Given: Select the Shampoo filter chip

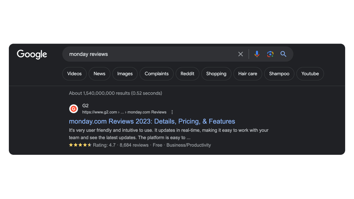Looking at the screenshot, I should click(x=279, y=74).
